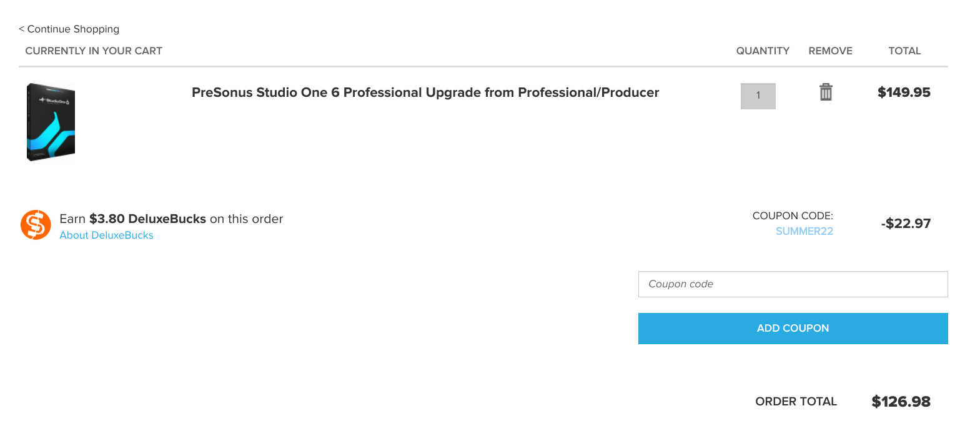Click the orange DeluxeBucks dollar icon

36,224
